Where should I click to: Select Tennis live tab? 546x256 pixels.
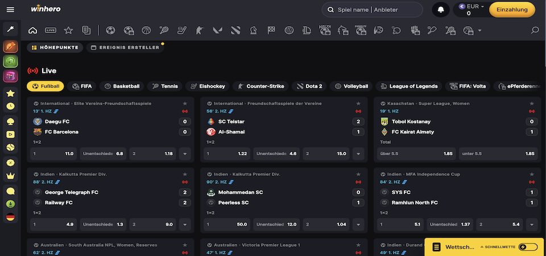pyautogui.click(x=165, y=86)
